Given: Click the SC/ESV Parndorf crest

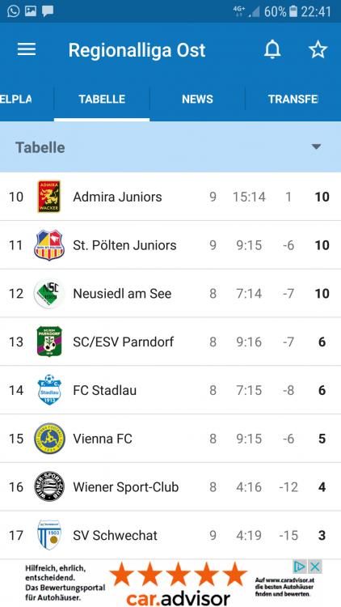Looking at the screenshot, I should coord(49,342).
